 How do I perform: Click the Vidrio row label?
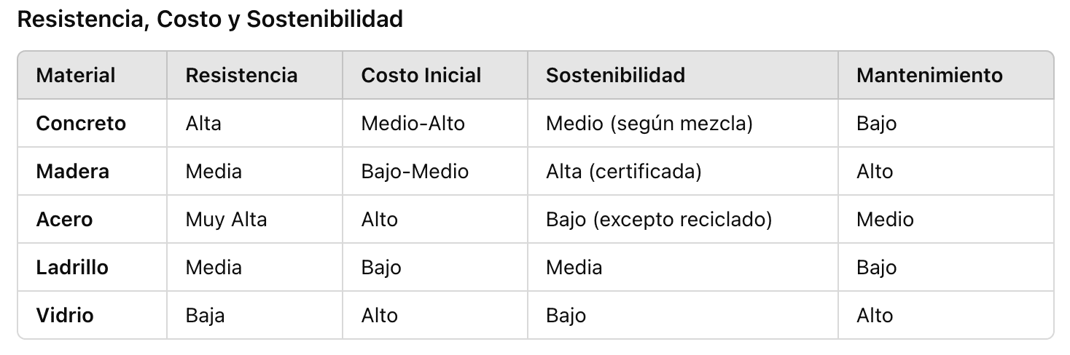(65, 316)
